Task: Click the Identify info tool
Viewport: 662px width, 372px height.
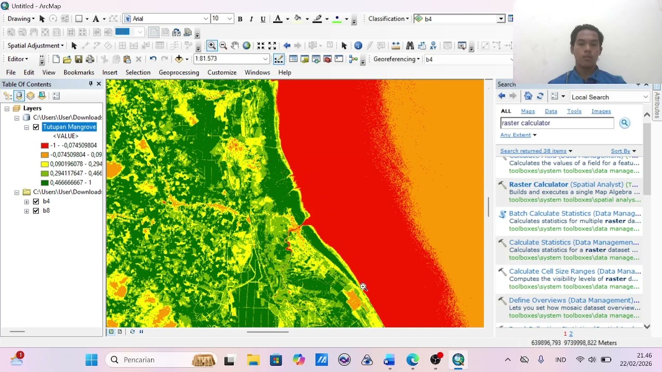Action: click(358, 45)
